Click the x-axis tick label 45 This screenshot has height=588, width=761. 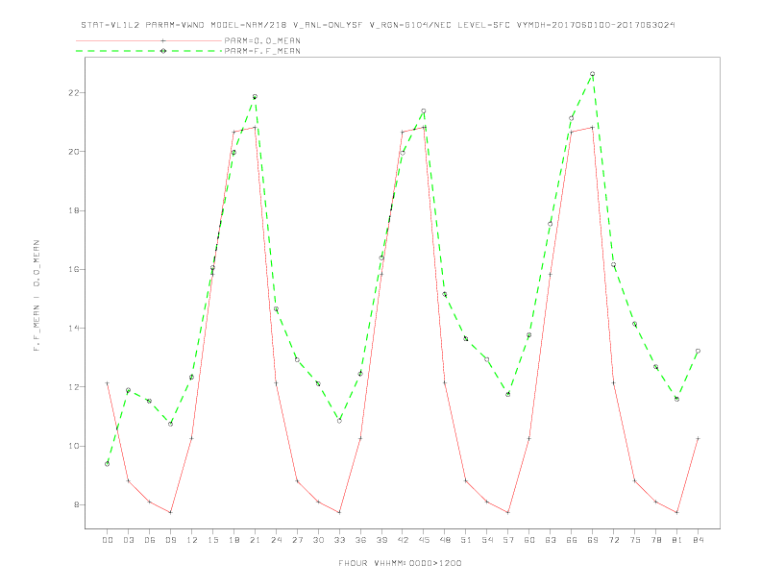click(424, 540)
